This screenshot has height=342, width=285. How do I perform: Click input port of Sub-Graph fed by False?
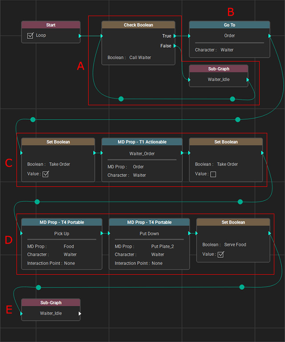coord(189,80)
